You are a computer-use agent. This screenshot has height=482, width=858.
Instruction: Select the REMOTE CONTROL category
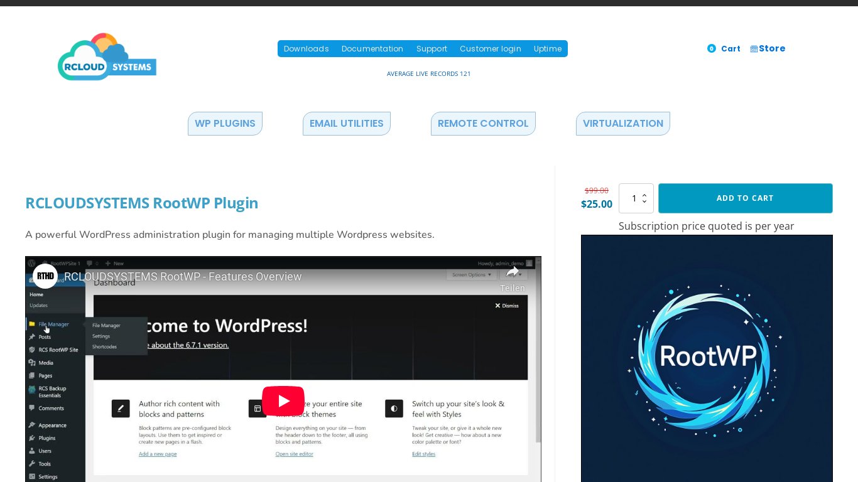(483, 124)
